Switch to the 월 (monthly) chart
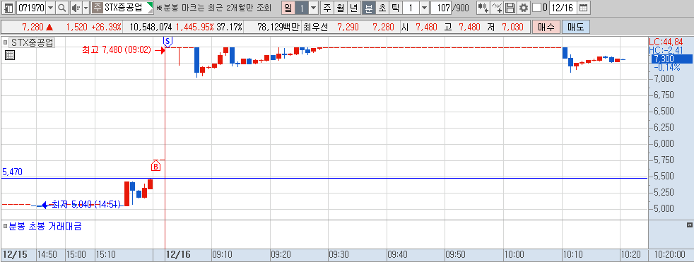694x262 pixels. 341,8
